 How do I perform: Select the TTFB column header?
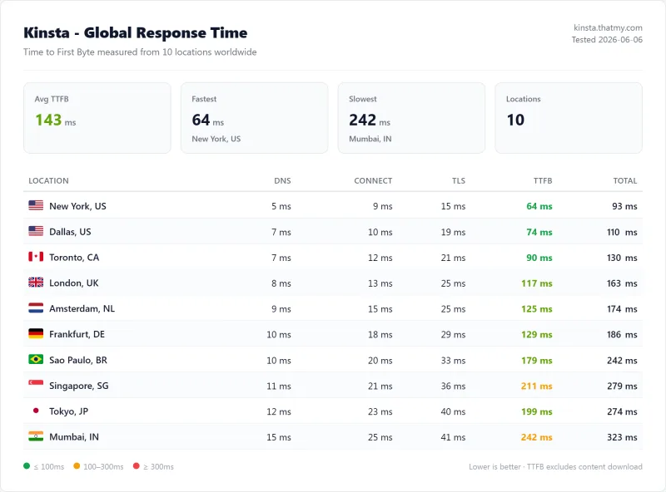[x=543, y=180]
